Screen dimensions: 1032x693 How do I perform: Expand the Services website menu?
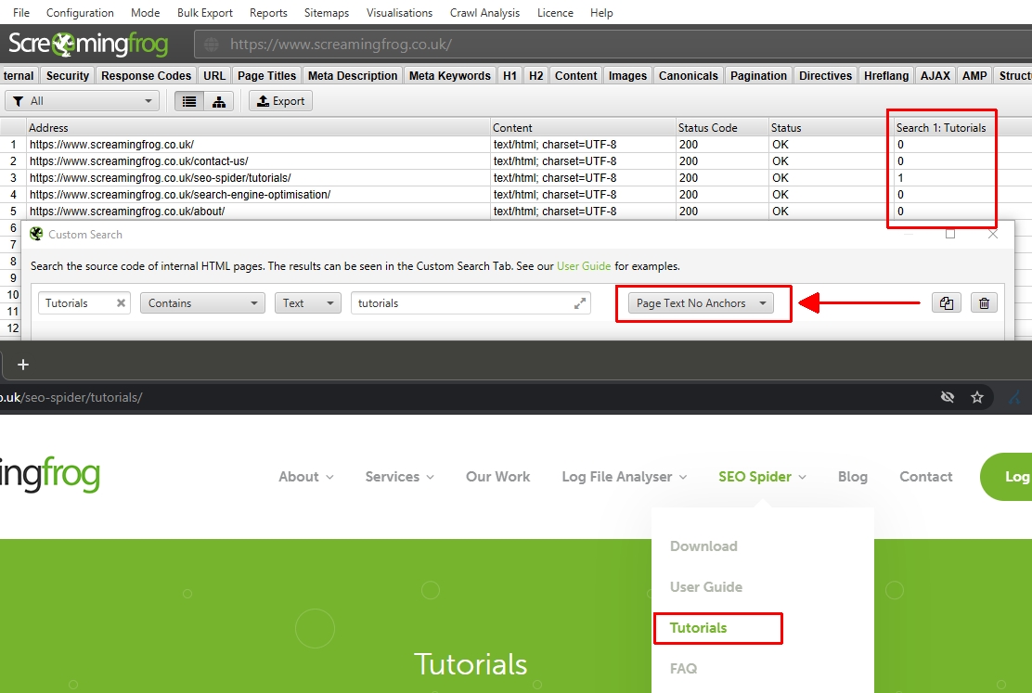(399, 477)
